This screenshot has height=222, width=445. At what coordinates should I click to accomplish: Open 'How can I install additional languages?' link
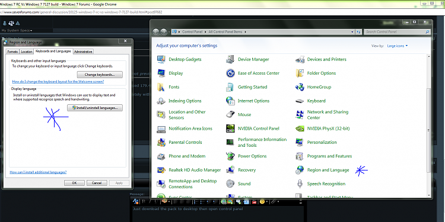coord(38,172)
